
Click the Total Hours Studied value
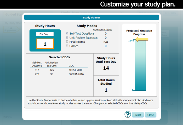106,90
